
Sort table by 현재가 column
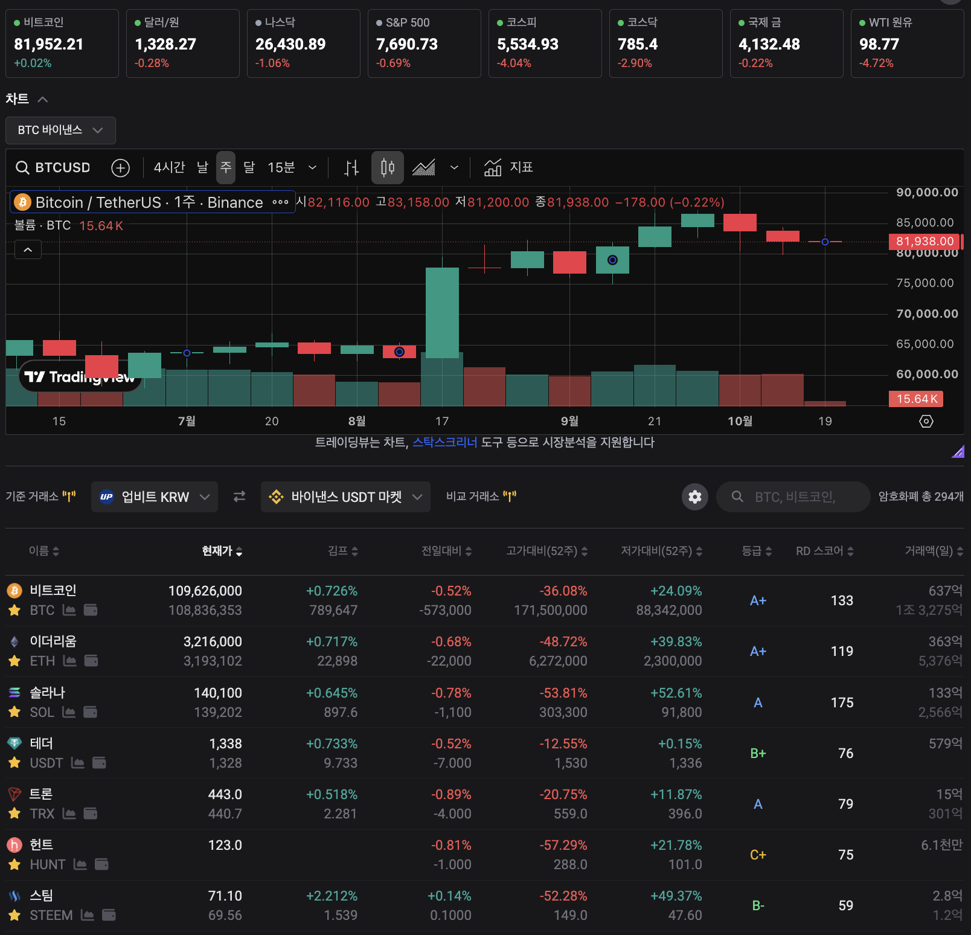tap(222, 551)
